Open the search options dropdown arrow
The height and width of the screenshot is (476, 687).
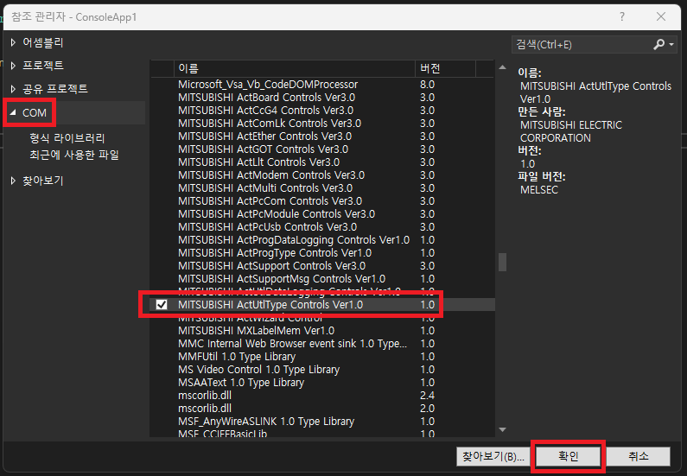pyautogui.click(x=671, y=44)
